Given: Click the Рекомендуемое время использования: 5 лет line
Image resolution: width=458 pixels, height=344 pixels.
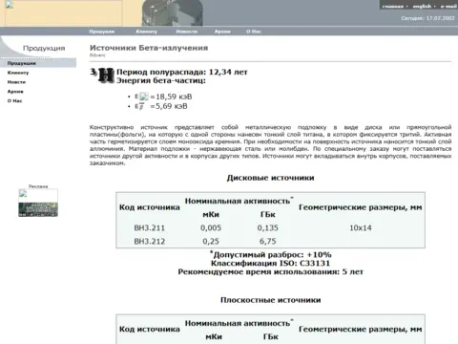Looking at the screenshot, I should click(x=271, y=271).
